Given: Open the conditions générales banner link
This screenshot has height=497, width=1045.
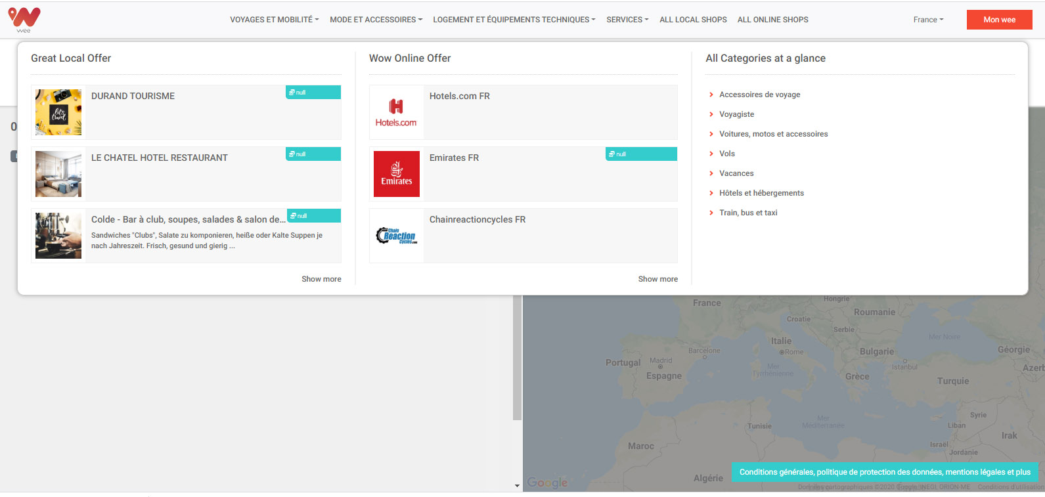Looking at the screenshot, I should click(885, 472).
